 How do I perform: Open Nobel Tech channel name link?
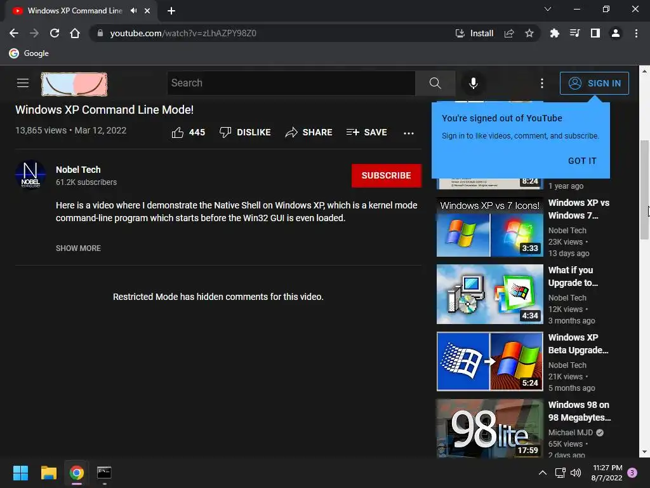[x=78, y=170]
